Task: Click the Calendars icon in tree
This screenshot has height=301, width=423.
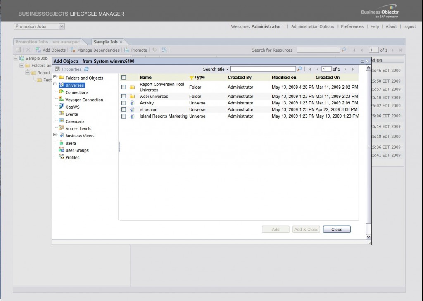Action: pos(61,121)
